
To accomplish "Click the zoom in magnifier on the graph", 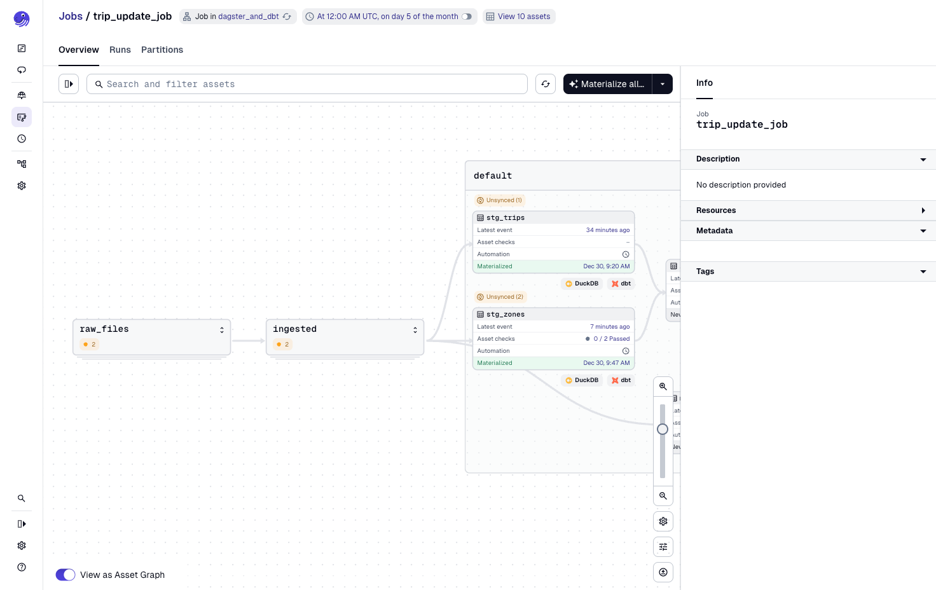I will 663,386.
